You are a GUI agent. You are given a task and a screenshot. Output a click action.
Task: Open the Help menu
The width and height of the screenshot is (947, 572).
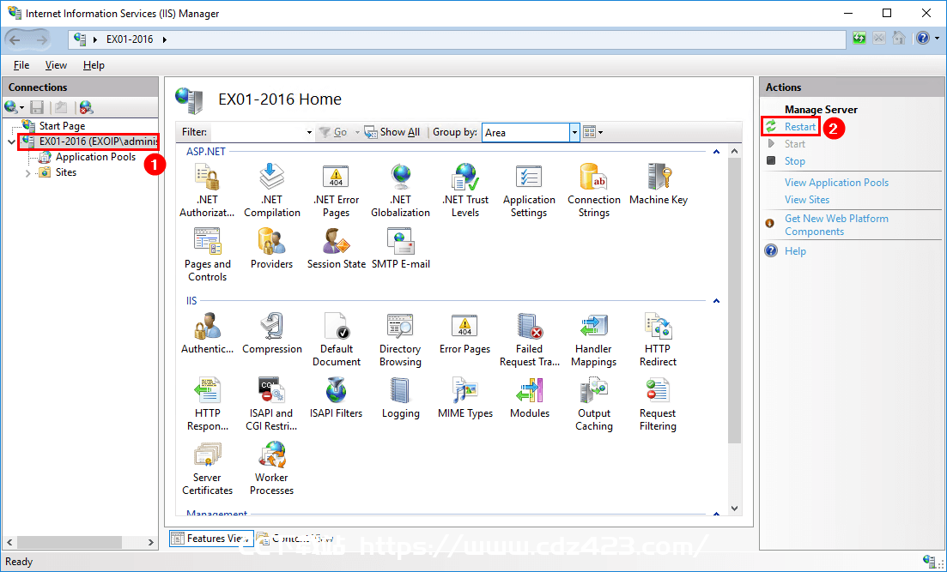(94, 64)
